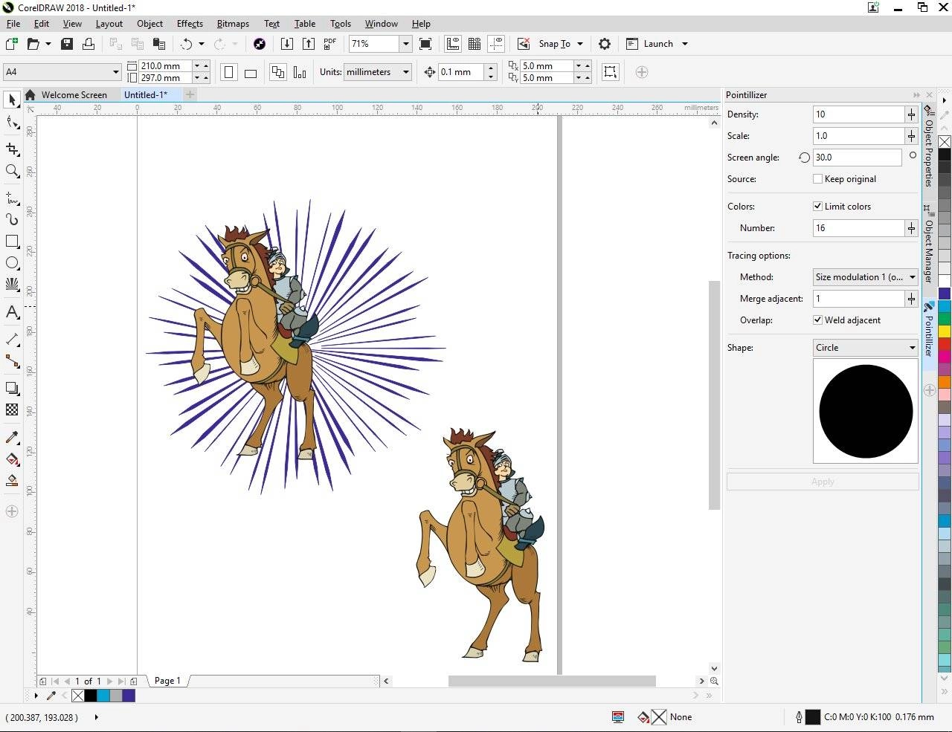This screenshot has width=952, height=732.
Task: Select the Polygon tool
Action: pyautogui.click(x=12, y=285)
